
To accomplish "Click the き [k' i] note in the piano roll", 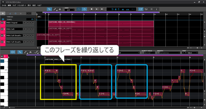I will pos(50,71).
